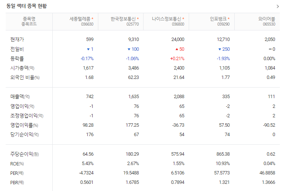The height and width of the screenshot is (191, 281).
Task: Click the change rate -1.06%
Action: (133, 59)
